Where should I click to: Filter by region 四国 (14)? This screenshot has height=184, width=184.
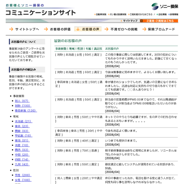(22, 160)
